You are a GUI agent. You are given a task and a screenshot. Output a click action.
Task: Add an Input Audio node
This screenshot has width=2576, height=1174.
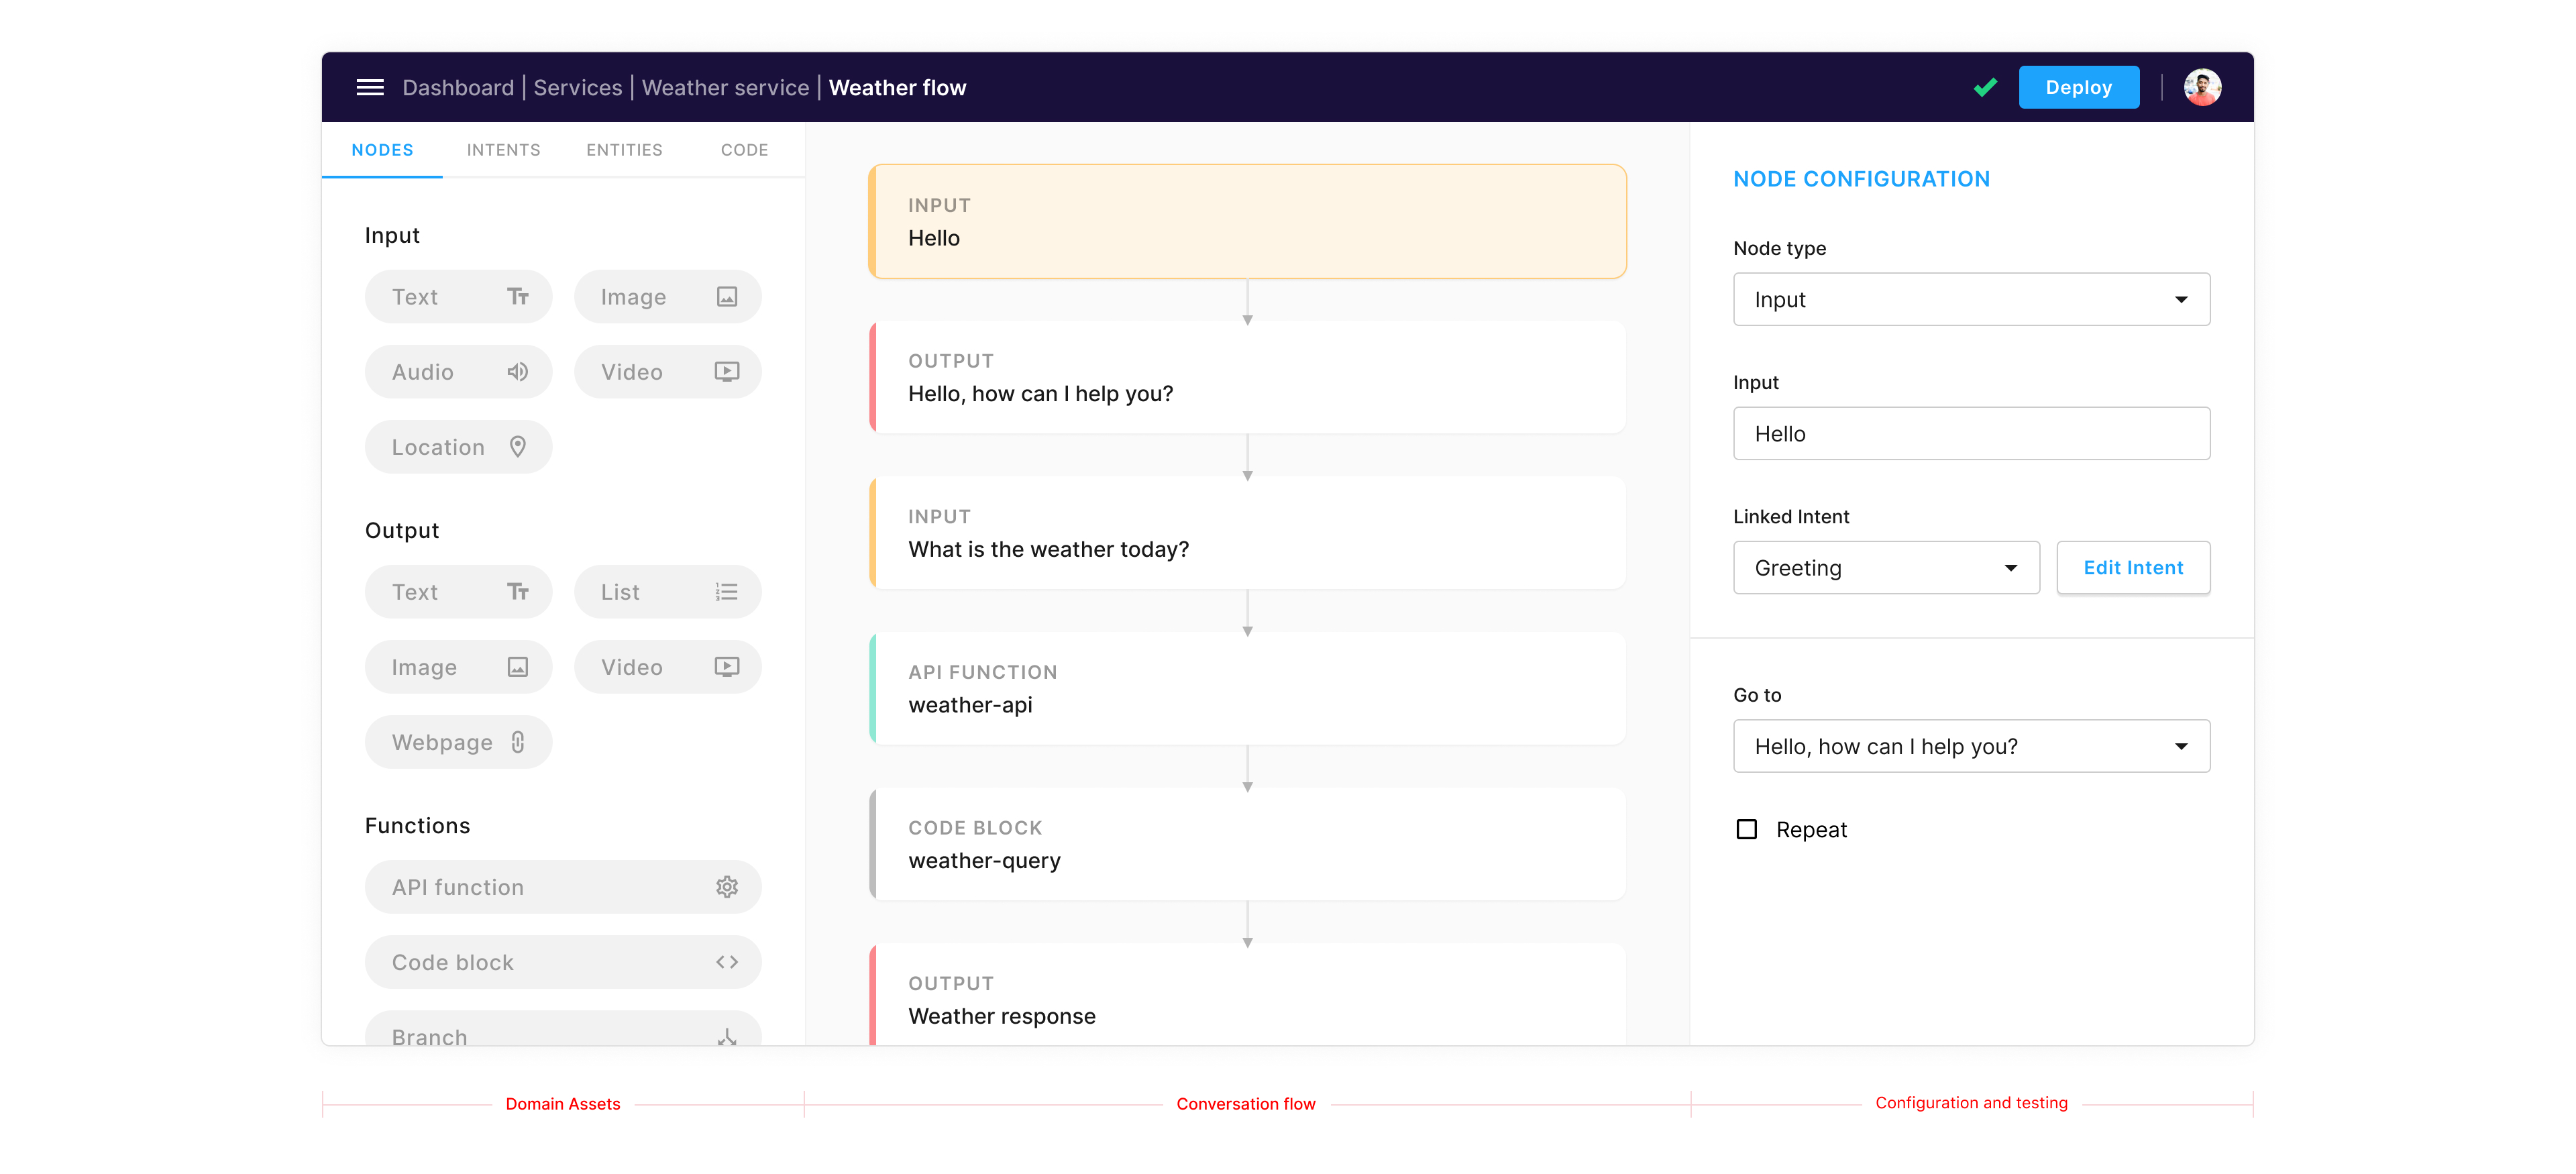[x=458, y=372]
